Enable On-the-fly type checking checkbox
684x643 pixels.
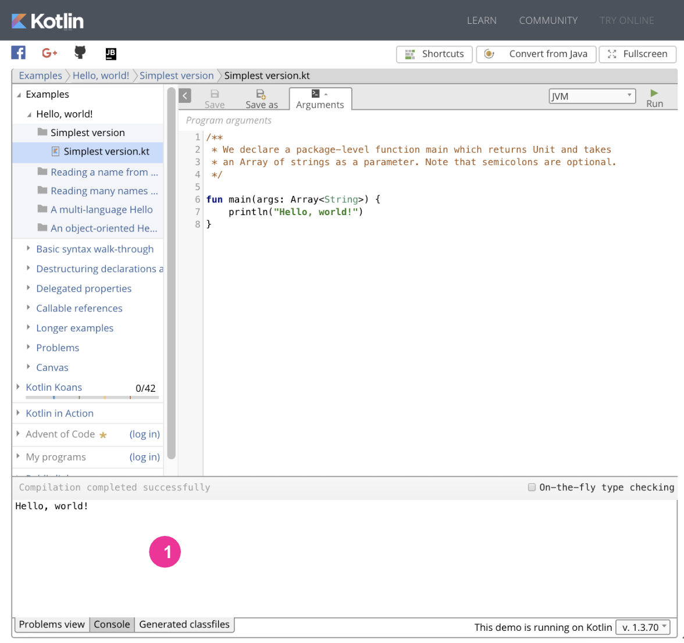tap(532, 487)
